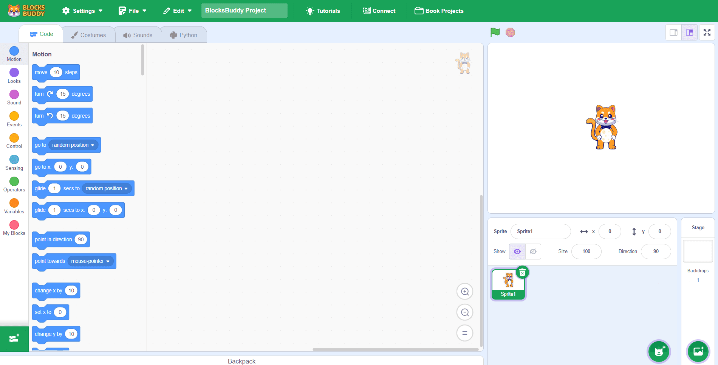The width and height of the screenshot is (718, 365).
Task: Select the Sprite1 thumbnail
Action: pos(508,285)
